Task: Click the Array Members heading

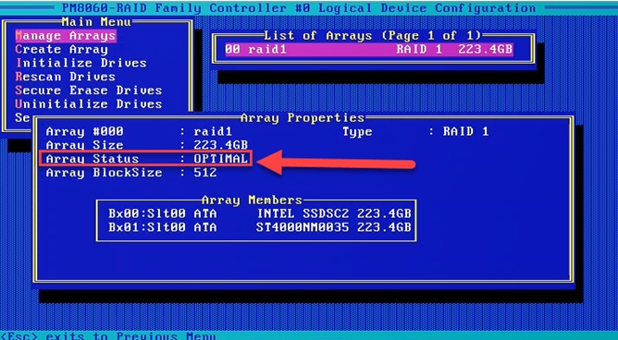Action: click(x=252, y=200)
